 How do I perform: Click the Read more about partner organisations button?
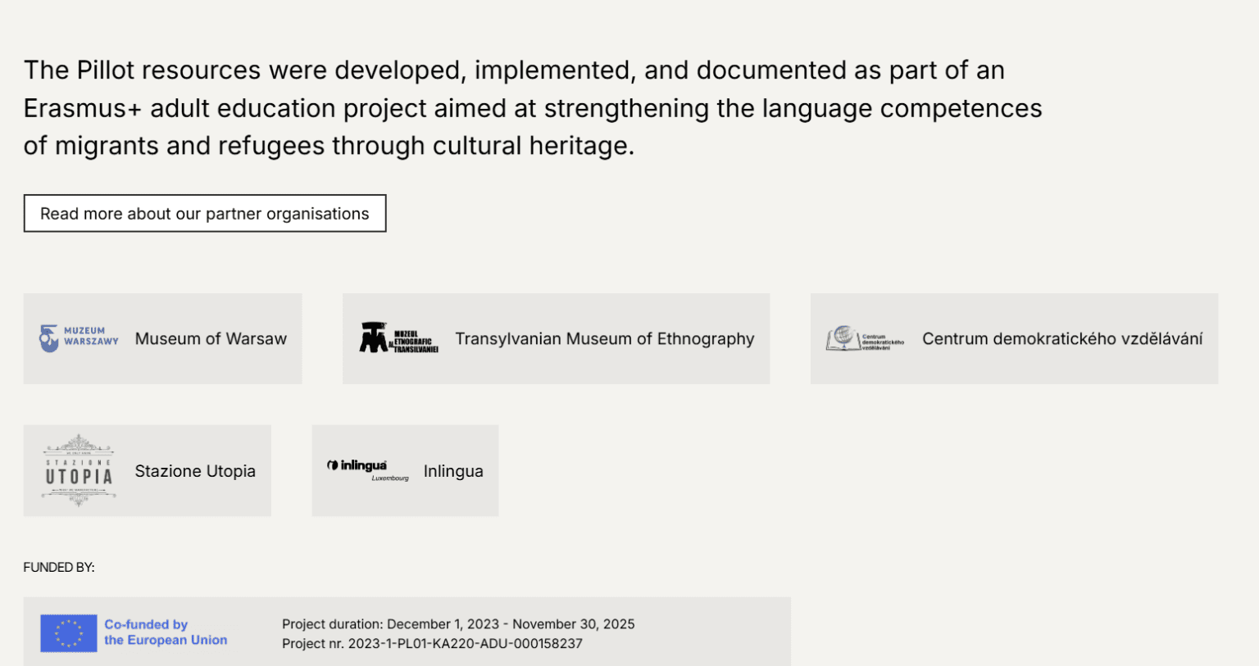(205, 214)
